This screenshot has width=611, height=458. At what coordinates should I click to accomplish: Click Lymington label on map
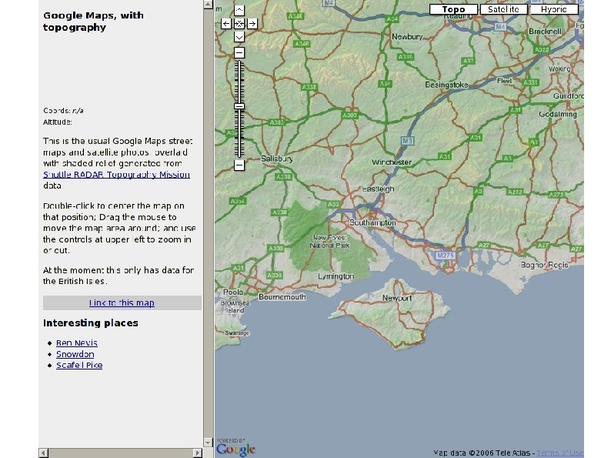[x=336, y=276]
